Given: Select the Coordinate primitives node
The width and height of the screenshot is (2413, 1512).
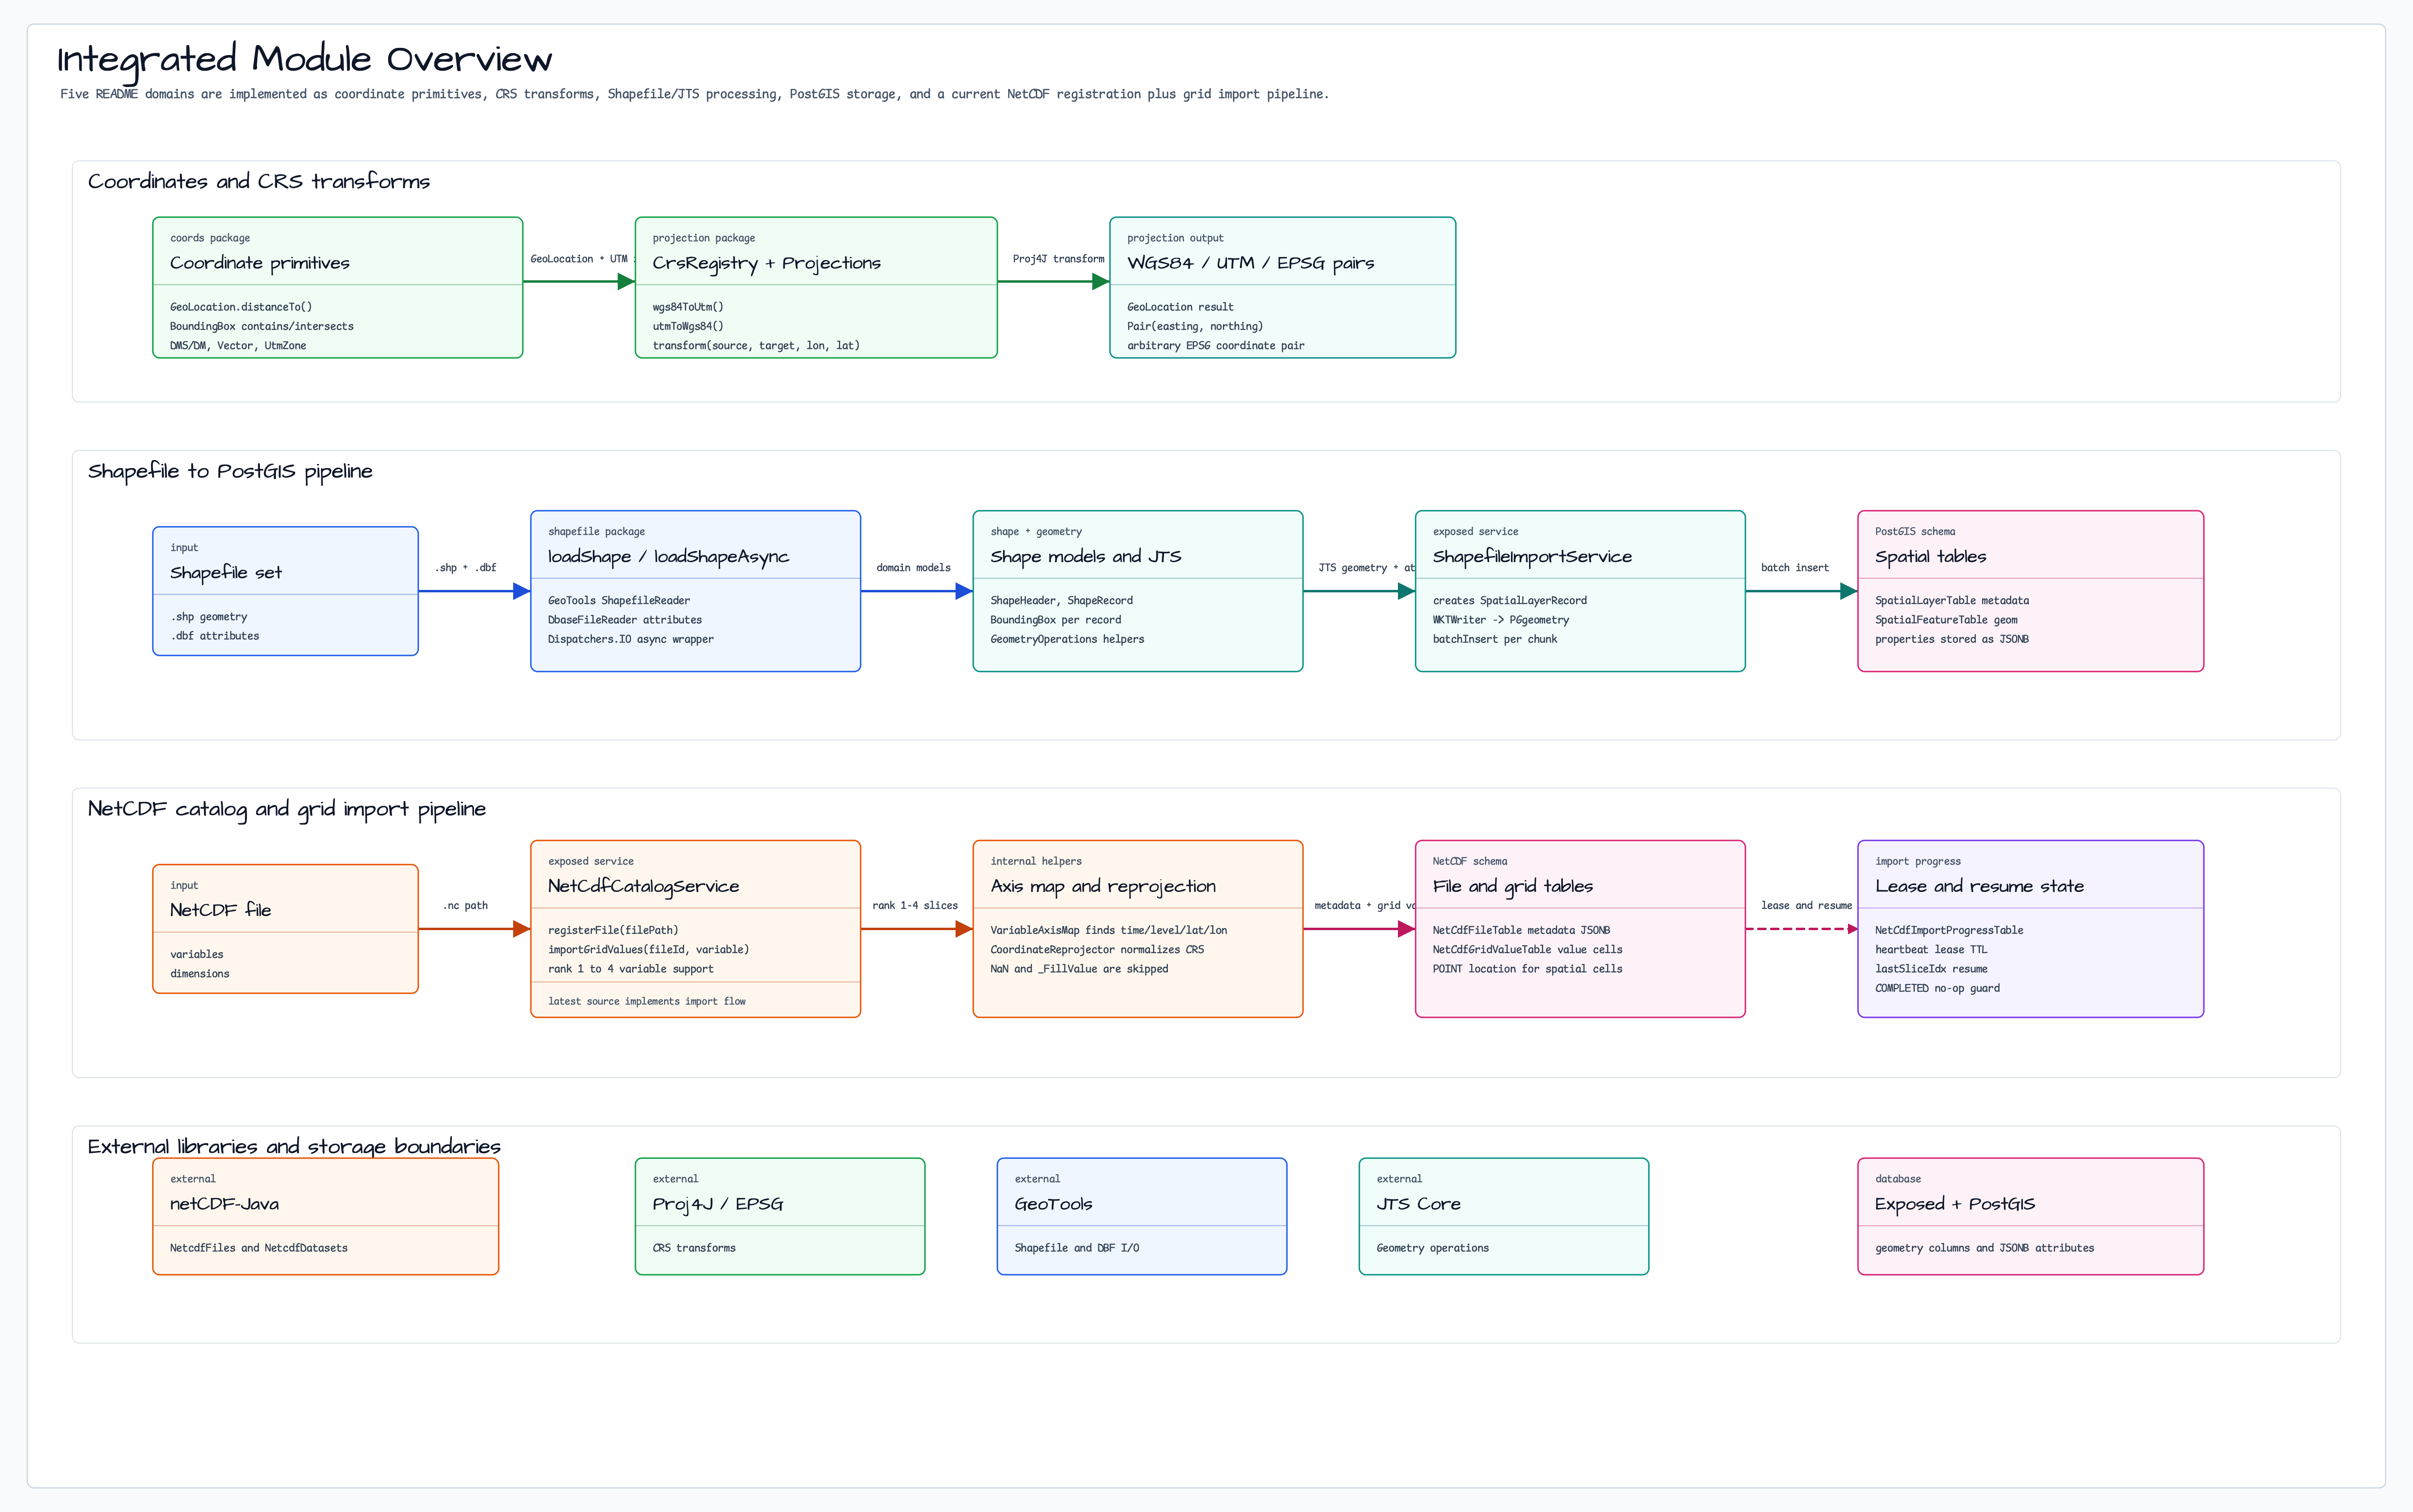Looking at the screenshot, I should click(x=338, y=288).
